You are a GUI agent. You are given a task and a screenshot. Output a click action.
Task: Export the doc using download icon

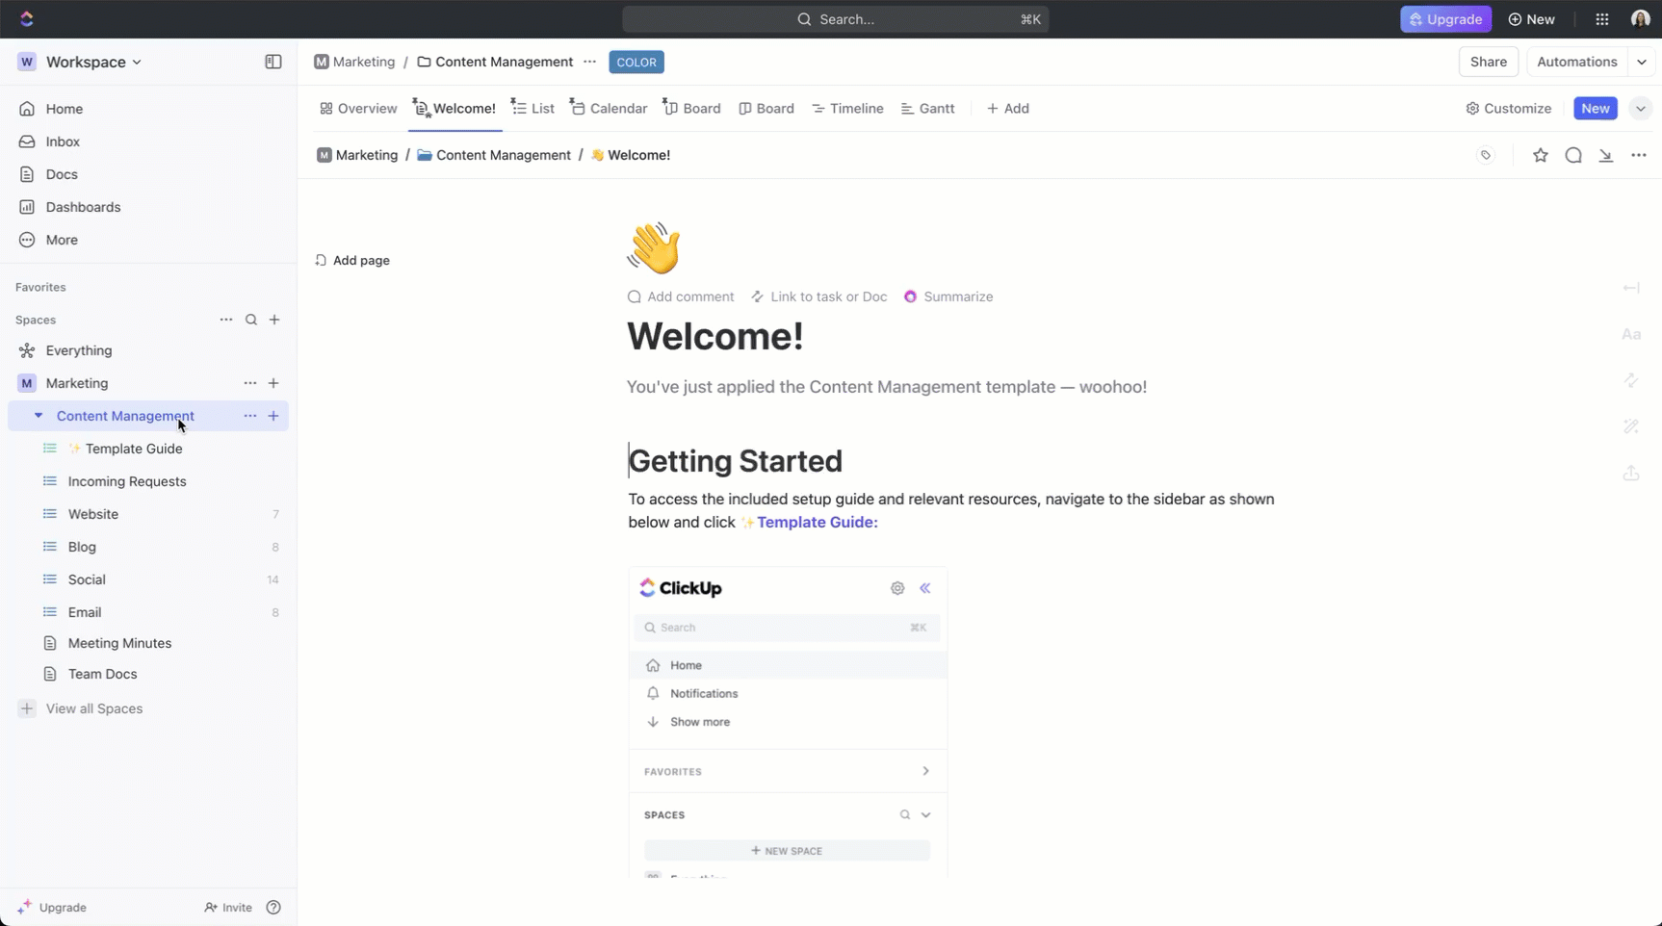pyautogui.click(x=1606, y=155)
